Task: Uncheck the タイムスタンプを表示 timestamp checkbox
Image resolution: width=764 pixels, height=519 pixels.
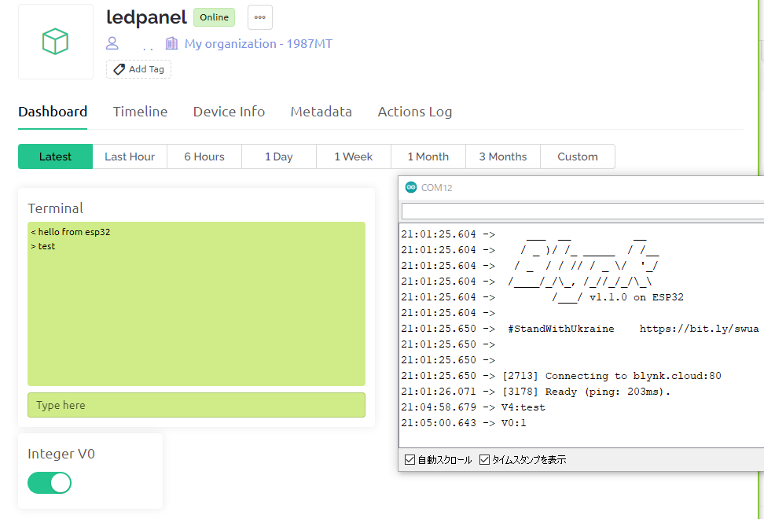Action: point(484,459)
